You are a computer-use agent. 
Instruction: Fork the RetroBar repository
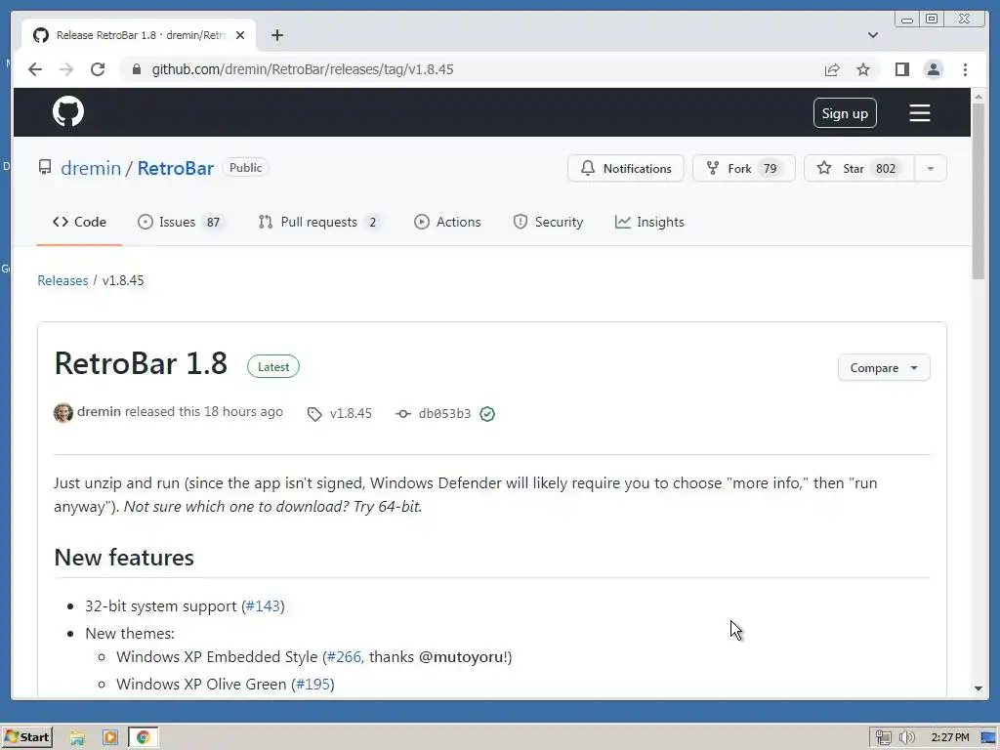click(743, 168)
